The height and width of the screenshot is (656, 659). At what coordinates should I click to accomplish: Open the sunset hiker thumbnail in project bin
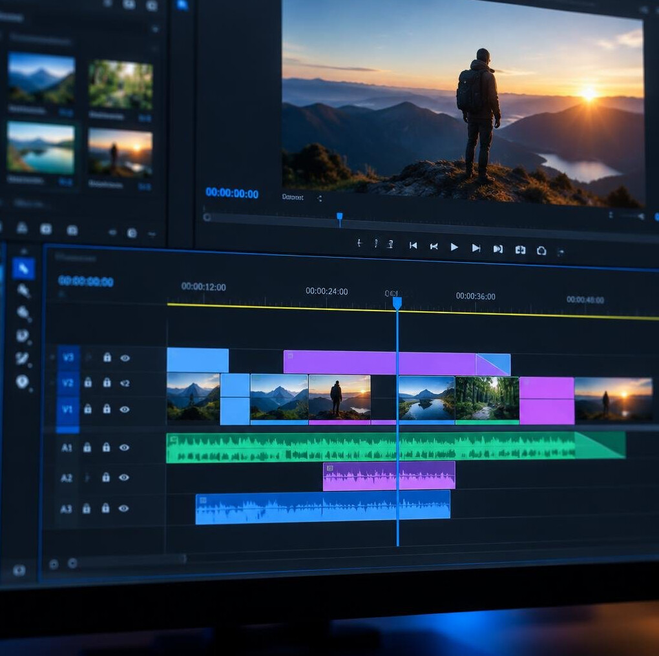pyautogui.click(x=120, y=153)
